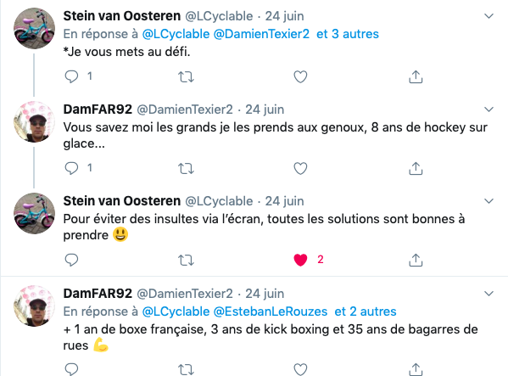
Task: Expand the menu chevron on the hockey tweet
Action: tap(488, 109)
